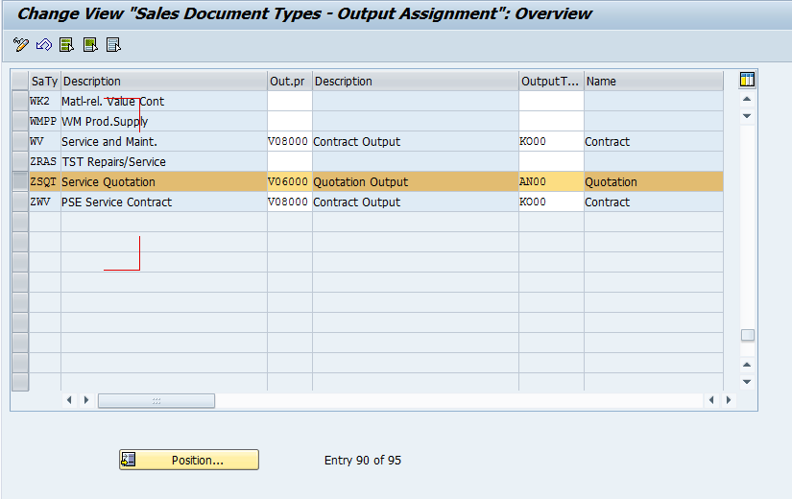The height and width of the screenshot is (499, 792).
Task: Click the output type field for WMPP
Action: coord(551,121)
